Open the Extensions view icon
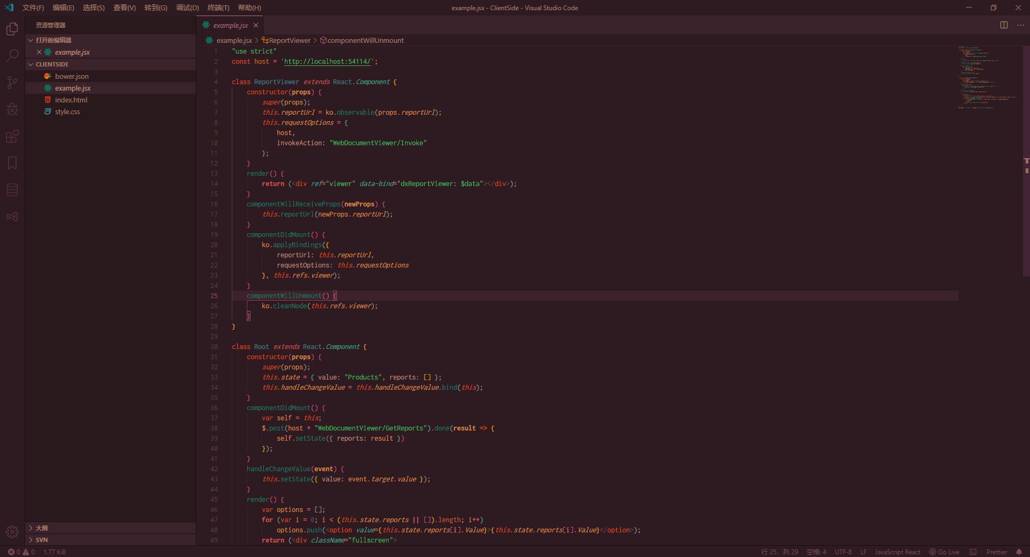 [x=12, y=136]
